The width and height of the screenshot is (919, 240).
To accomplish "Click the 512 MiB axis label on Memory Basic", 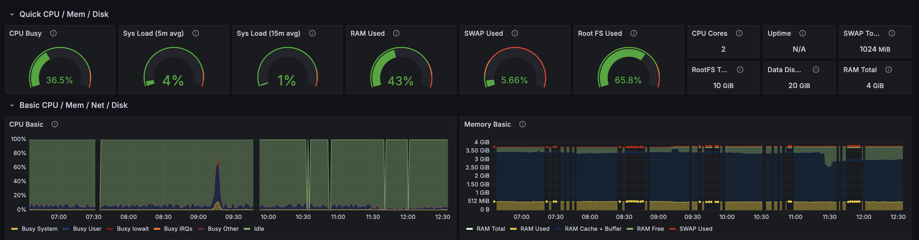I will 478,201.
